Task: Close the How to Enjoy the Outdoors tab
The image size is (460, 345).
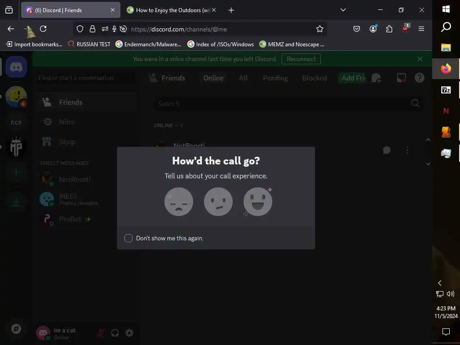Action: click(214, 10)
